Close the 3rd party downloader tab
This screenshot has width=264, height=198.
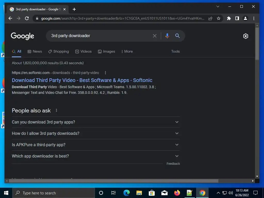click(x=64, y=9)
